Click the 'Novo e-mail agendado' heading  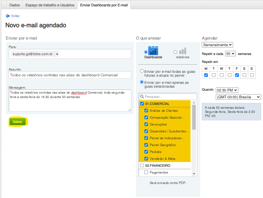[x=36, y=25]
